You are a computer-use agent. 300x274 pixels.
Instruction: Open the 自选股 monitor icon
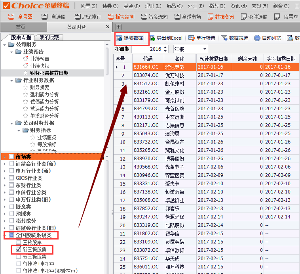coord(44,17)
